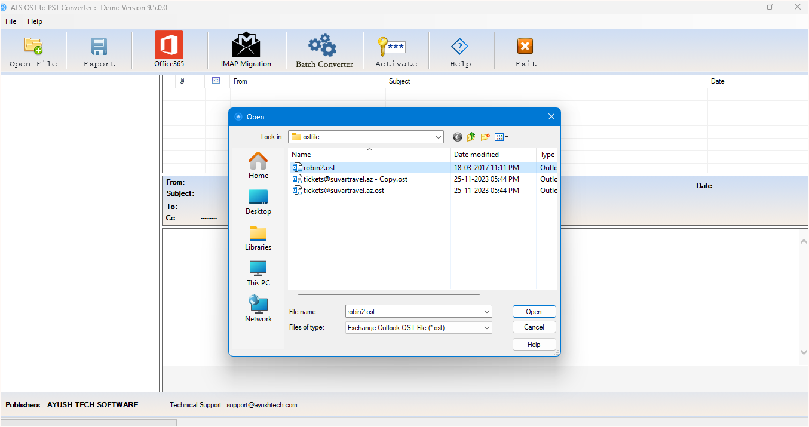Image resolution: width=809 pixels, height=427 pixels.
Task: Click the Export floppy disk icon
Action: (x=99, y=47)
